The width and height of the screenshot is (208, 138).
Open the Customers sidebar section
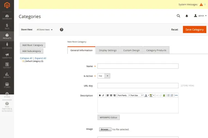(7, 46)
